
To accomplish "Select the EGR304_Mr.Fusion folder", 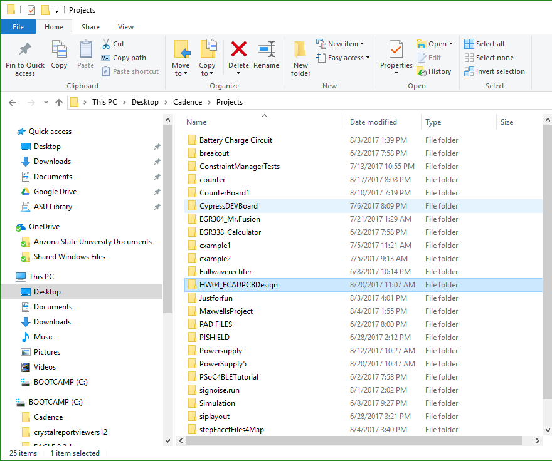I will 363,219.
